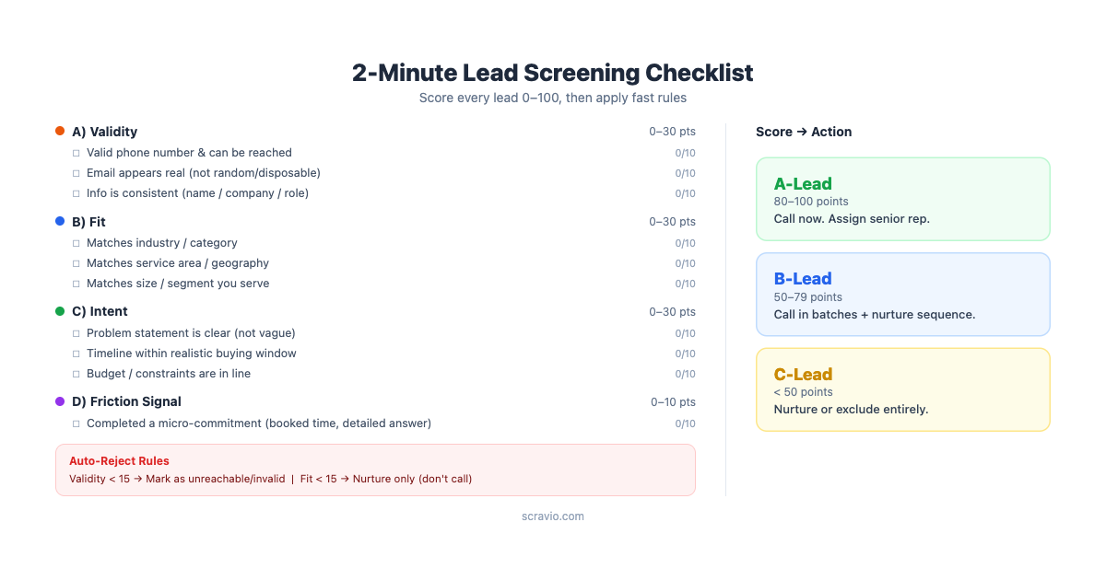Click the purple Friction Signal dot

point(60,401)
